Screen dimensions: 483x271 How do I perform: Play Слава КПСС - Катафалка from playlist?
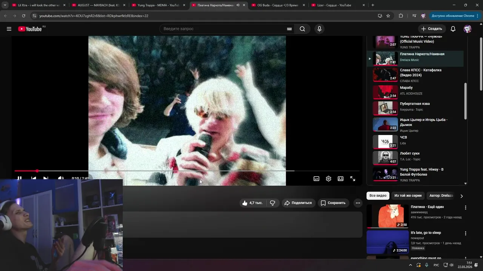(x=415, y=75)
